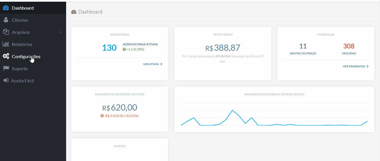Click the 308 vencidas count
Screen dimensions: 380x161
click(349, 46)
